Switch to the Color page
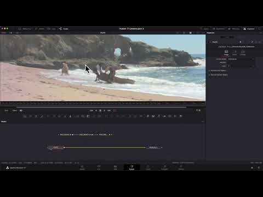The width and height of the screenshot is (263, 197). pos(148,167)
